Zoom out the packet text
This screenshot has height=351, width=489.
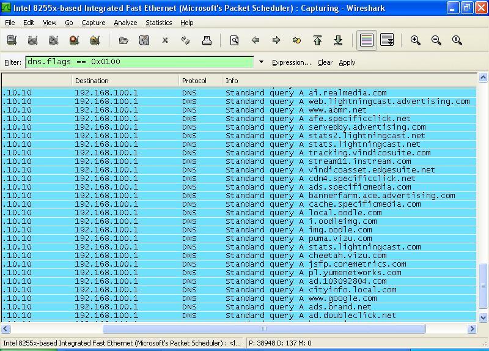(x=436, y=40)
